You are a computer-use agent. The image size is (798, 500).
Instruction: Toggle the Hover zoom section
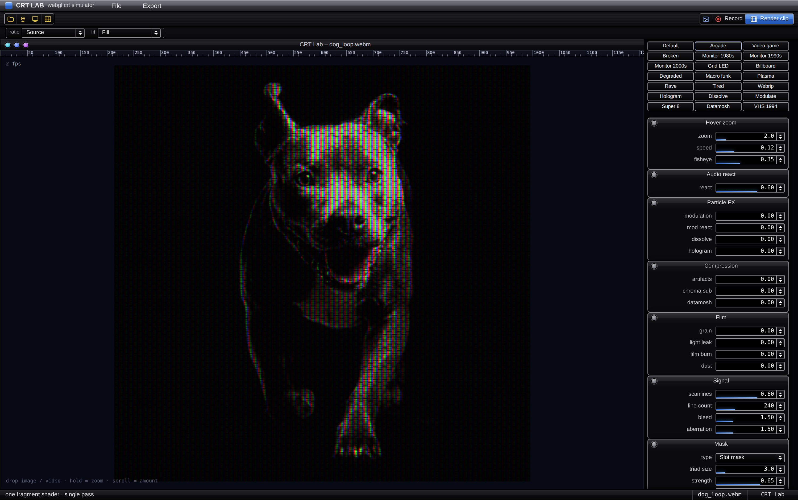pyautogui.click(x=654, y=123)
